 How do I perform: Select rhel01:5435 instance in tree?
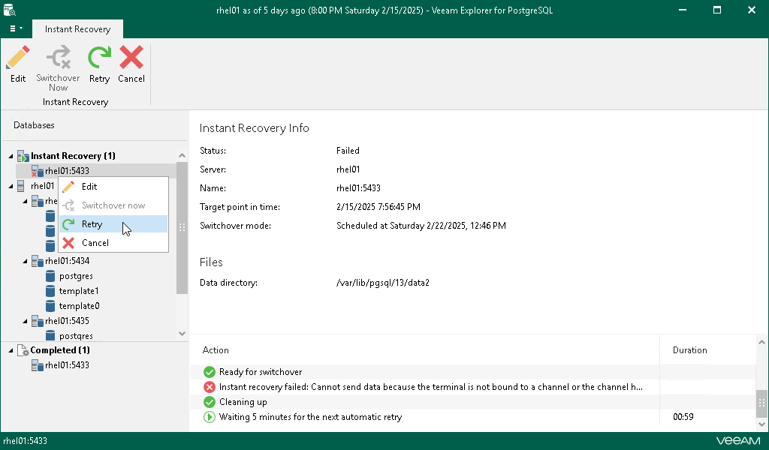pos(67,321)
